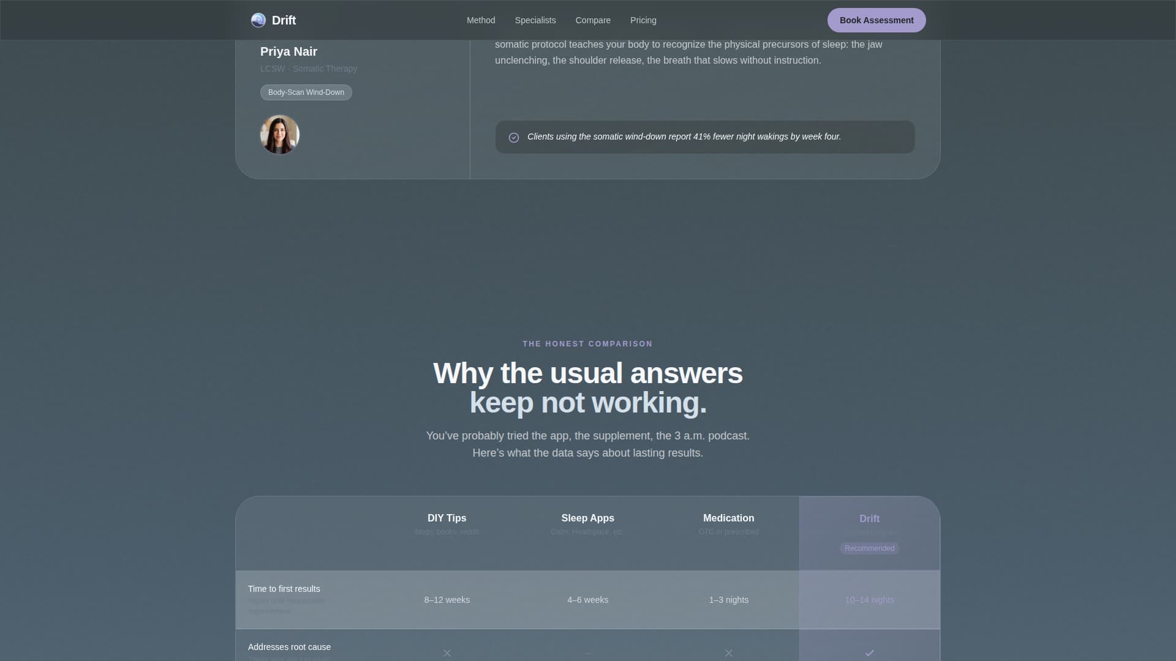
Task: Click the 4–6 weeks cell
Action: tap(588, 600)
